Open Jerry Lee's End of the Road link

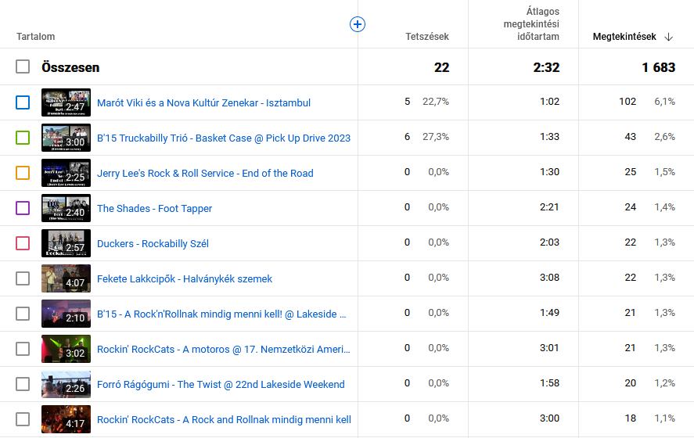(x=205, y=173)
